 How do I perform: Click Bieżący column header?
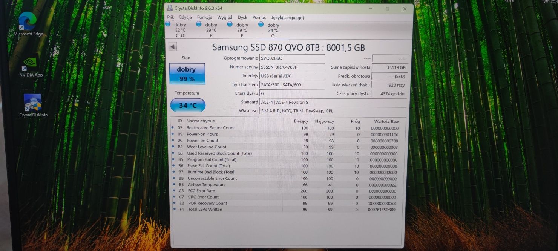click(x=301, y=121)
